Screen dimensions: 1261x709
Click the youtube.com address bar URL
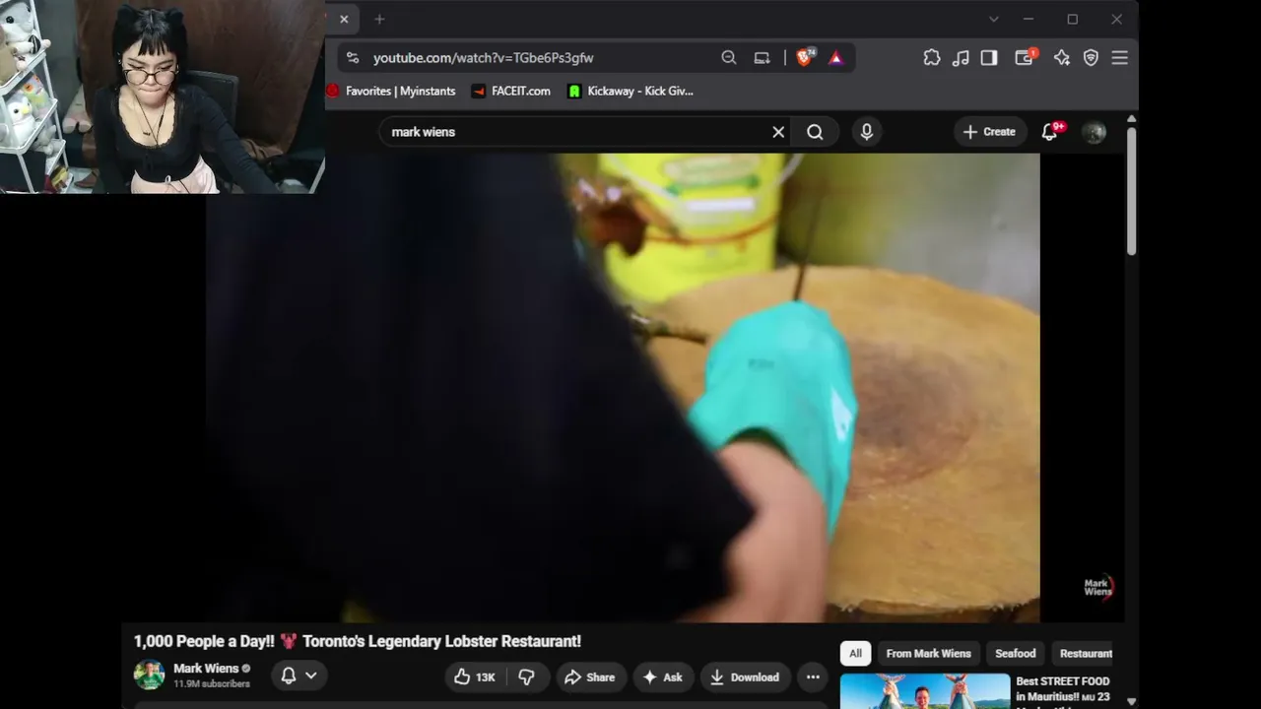(483, 58)
